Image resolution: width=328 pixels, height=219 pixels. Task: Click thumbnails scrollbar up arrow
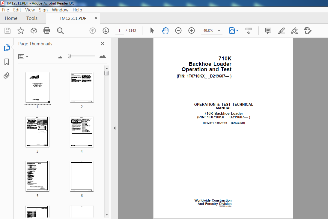(107, 68)
